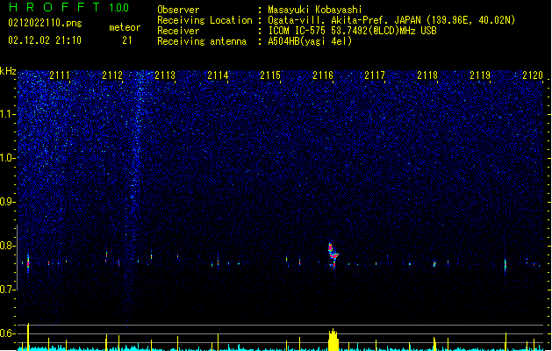The height and width of the screenshot is (351, 552).
Task: Click the 2120 time axis marker
Action: [x=533, y=75]
